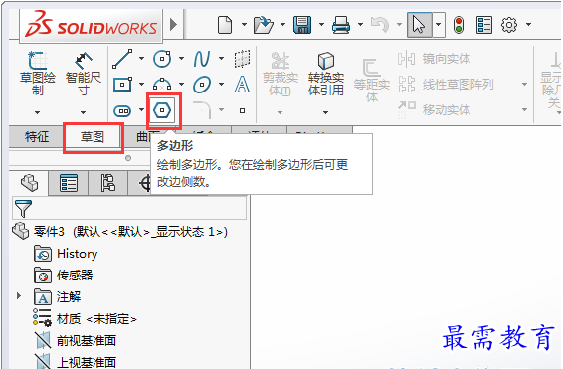Screen dimensions: 563x369
Task: Expand the 智能尺寸 dropdown arrow
Action: coord(83,112)
